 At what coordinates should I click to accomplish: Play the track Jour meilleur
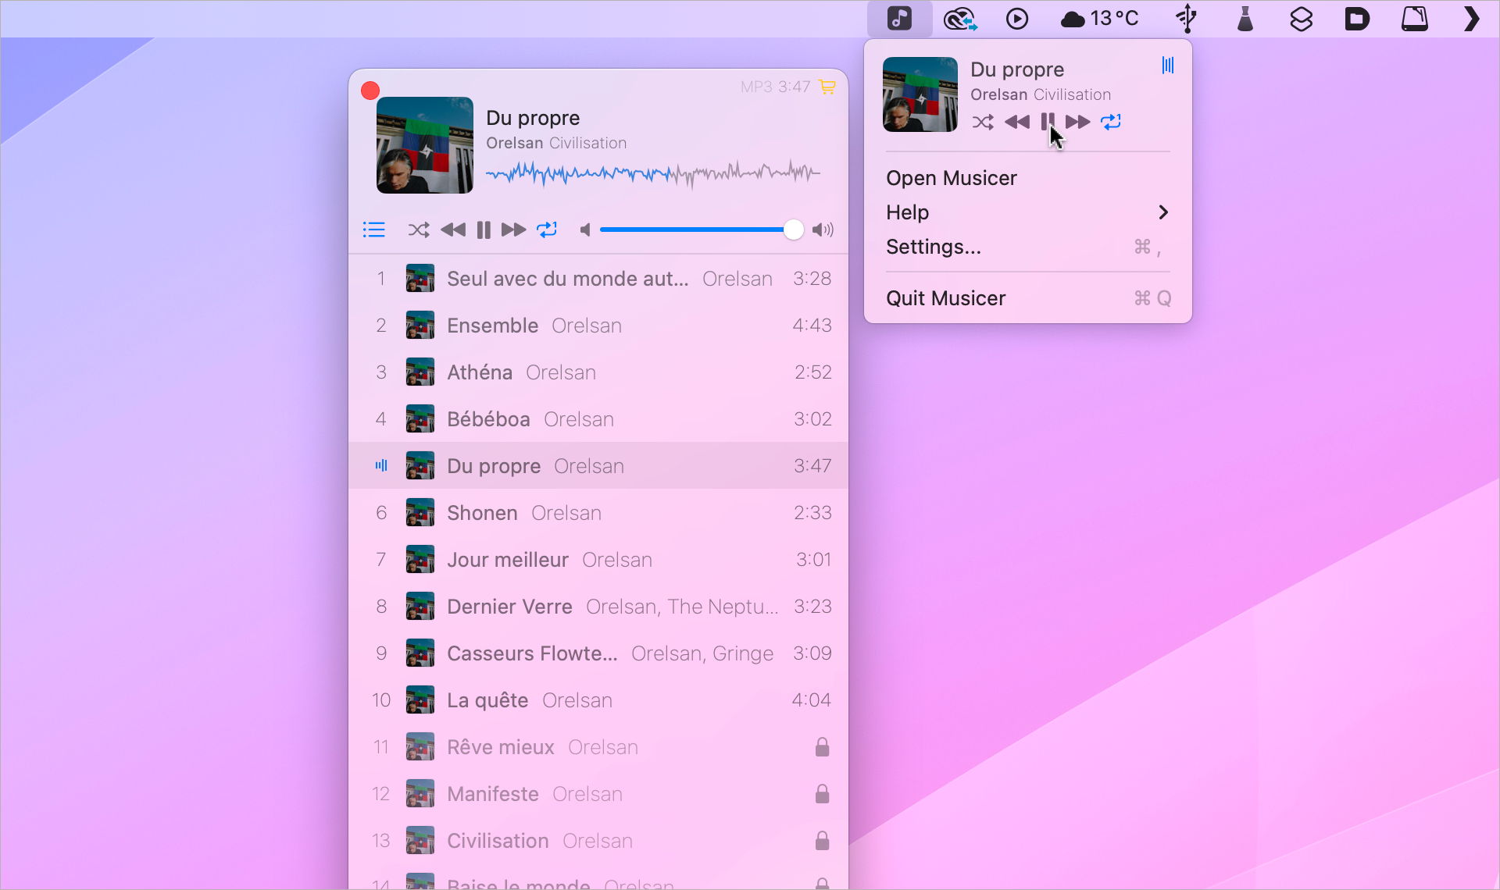[x=598, y=560]
